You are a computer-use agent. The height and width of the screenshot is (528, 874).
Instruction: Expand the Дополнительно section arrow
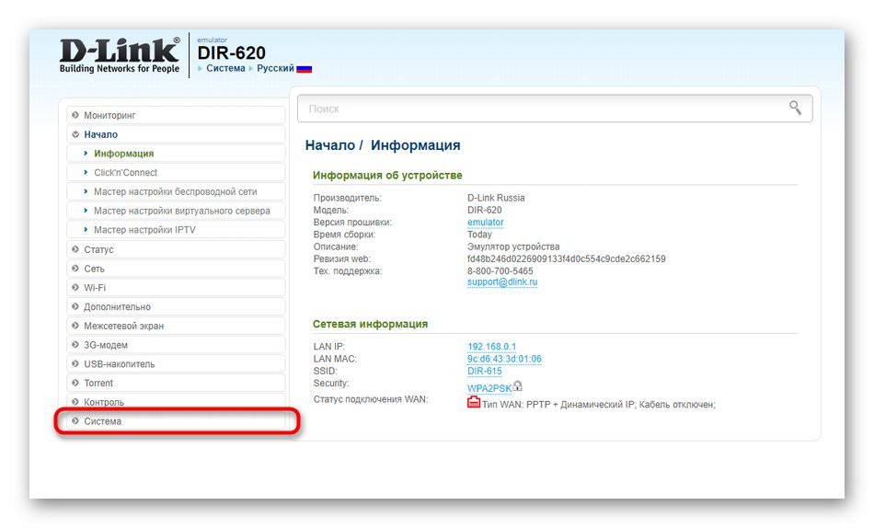[75, 306]
